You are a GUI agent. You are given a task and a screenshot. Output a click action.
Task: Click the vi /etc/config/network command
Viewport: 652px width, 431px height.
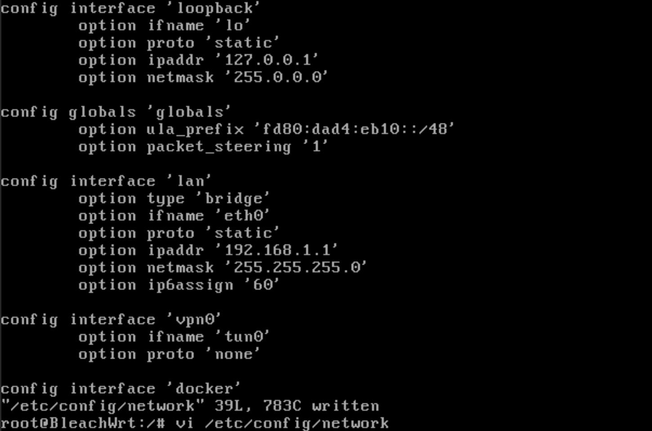coord(282,423)
